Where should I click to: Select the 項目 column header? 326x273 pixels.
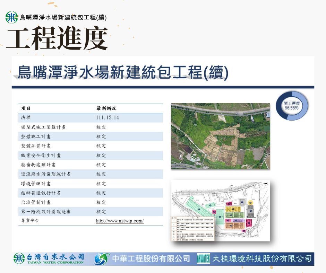tap(26, 108)
